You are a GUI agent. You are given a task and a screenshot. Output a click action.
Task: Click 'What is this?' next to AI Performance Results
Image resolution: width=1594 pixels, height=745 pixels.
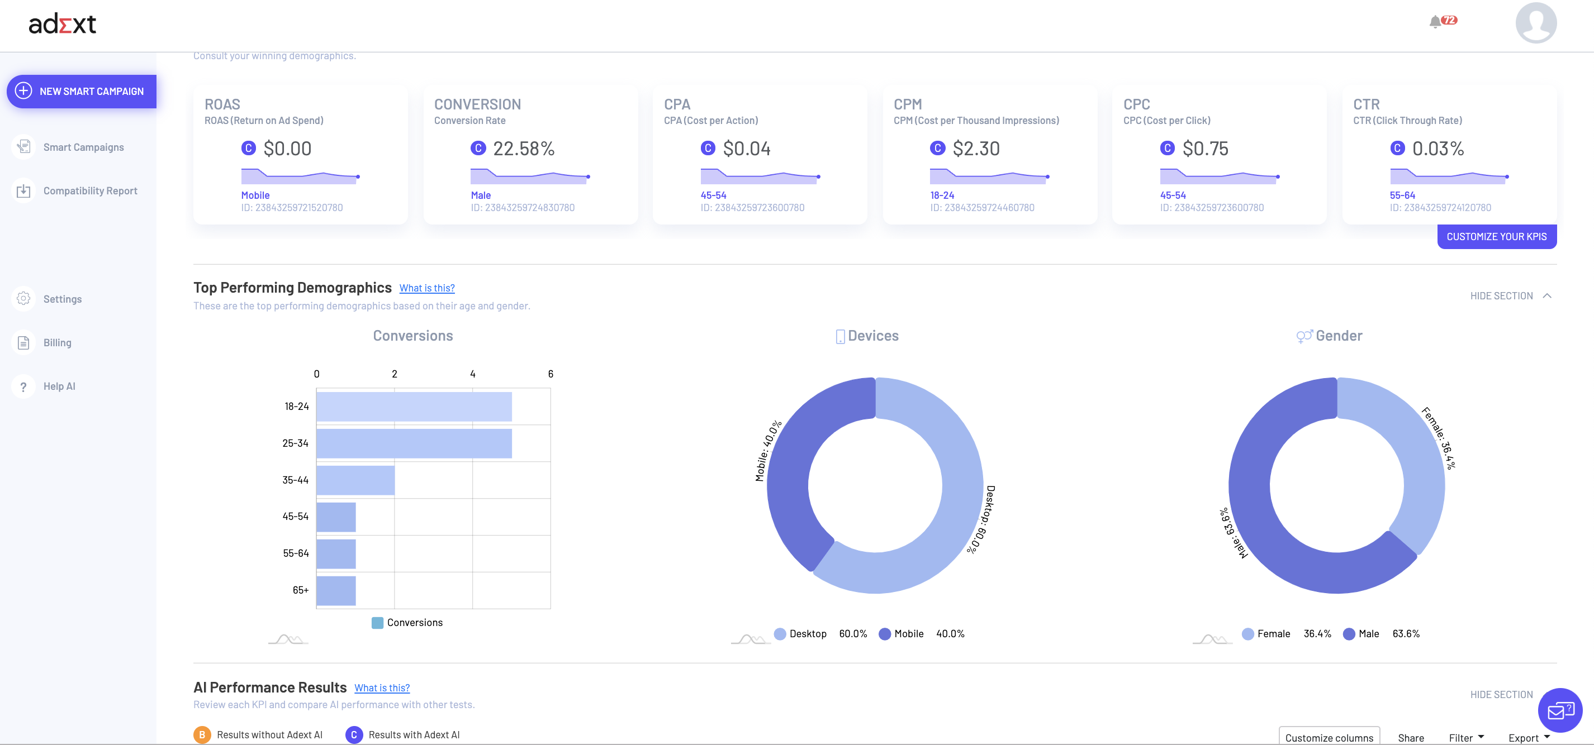[x=382, y=687]
